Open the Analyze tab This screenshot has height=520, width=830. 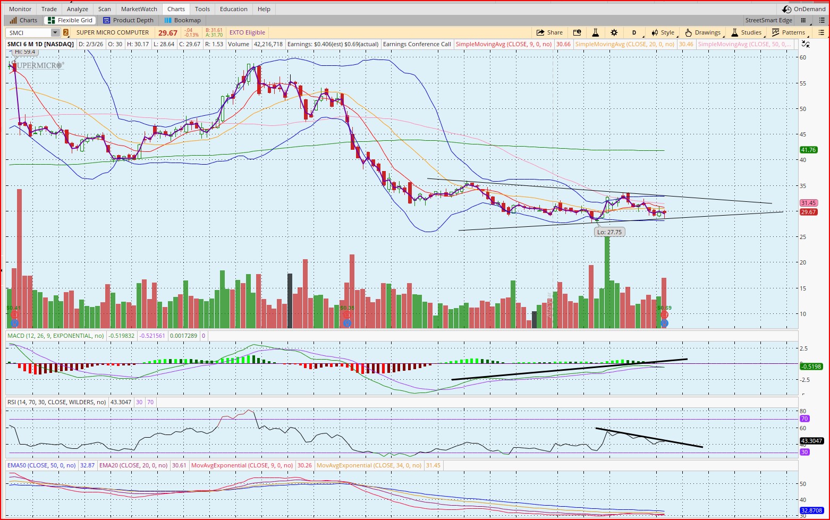point(78,9)
